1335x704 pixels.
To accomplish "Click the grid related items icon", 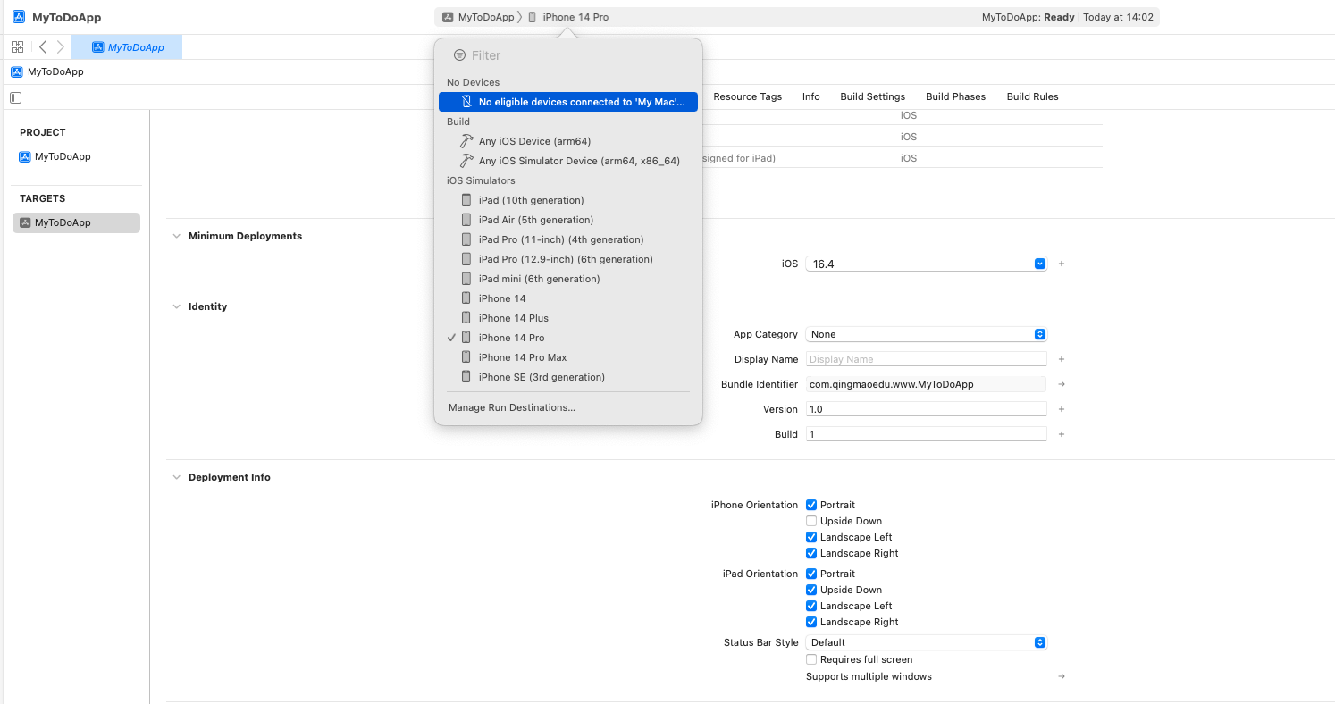I will pyautogui.click(x=17, y=47).
